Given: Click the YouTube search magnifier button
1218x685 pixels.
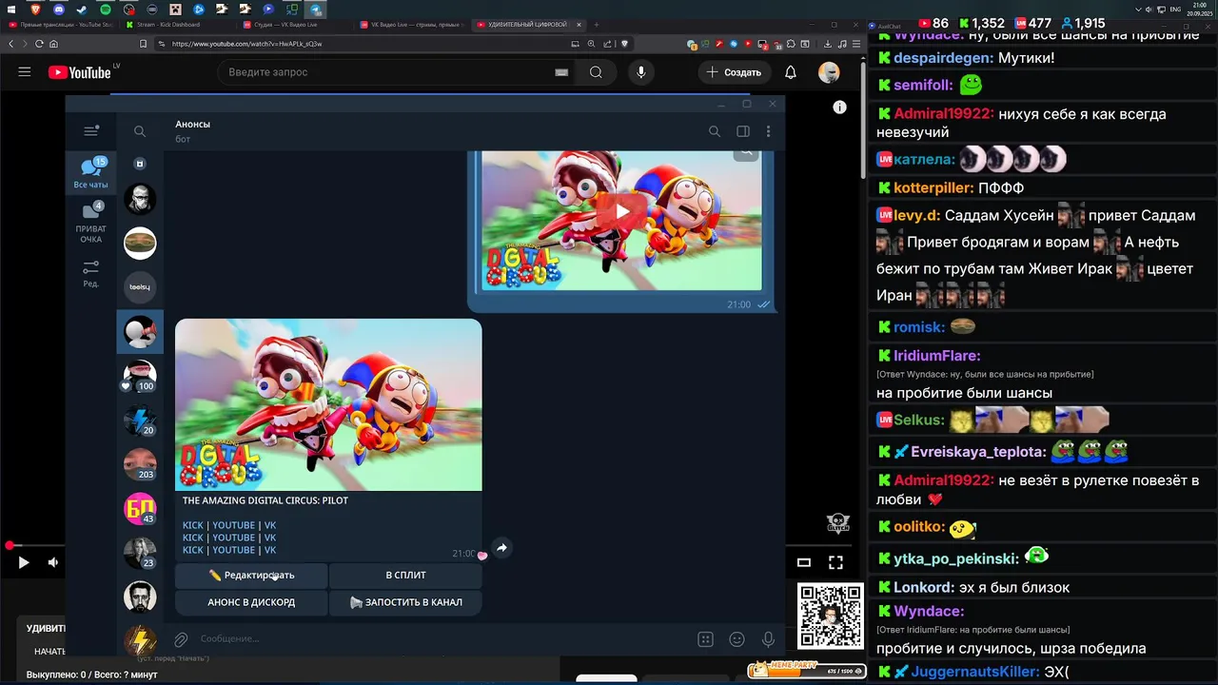Looking at the screenshot, I should pyautogui.click(x=596, y=72).
